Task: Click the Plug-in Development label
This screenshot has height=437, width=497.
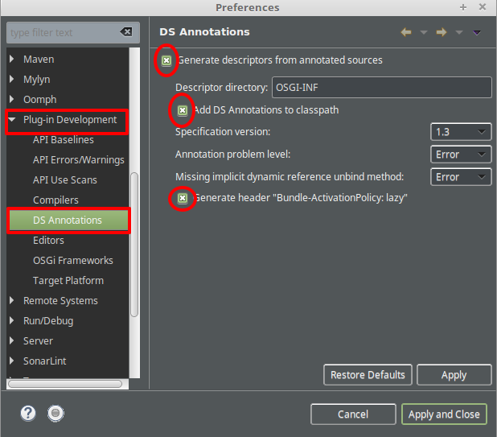Action: pos(70,120)
